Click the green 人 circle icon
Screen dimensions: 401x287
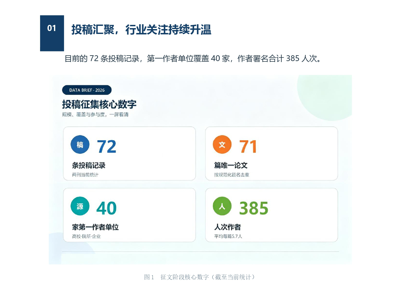pyautogui.click(x=222, y=206)
